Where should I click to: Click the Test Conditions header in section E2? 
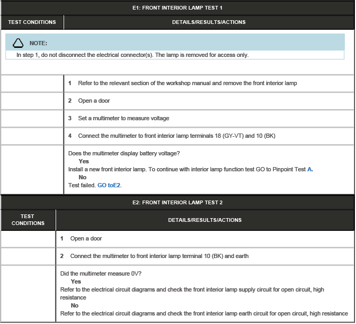(x=28, y=220)
